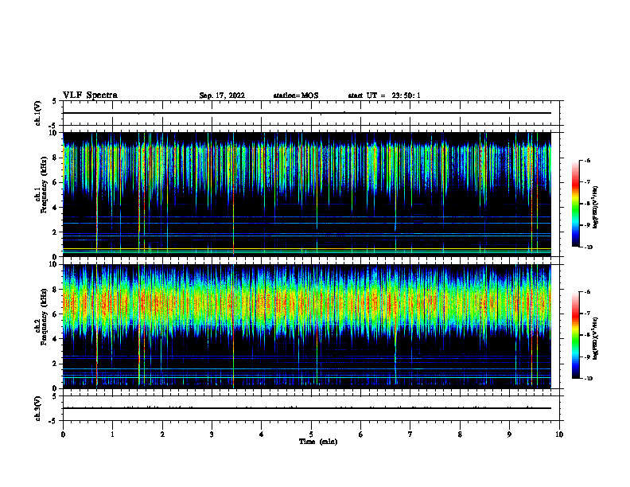Click the "station=MOS" header label
The image size is (630, 487).
(296, 95)
